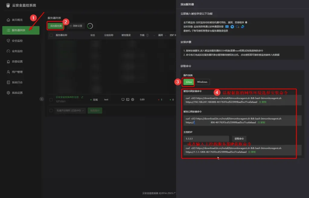Expand the 负载 column sort arrow
Screen dimensions: 309x198
click(x=154, y=35)
